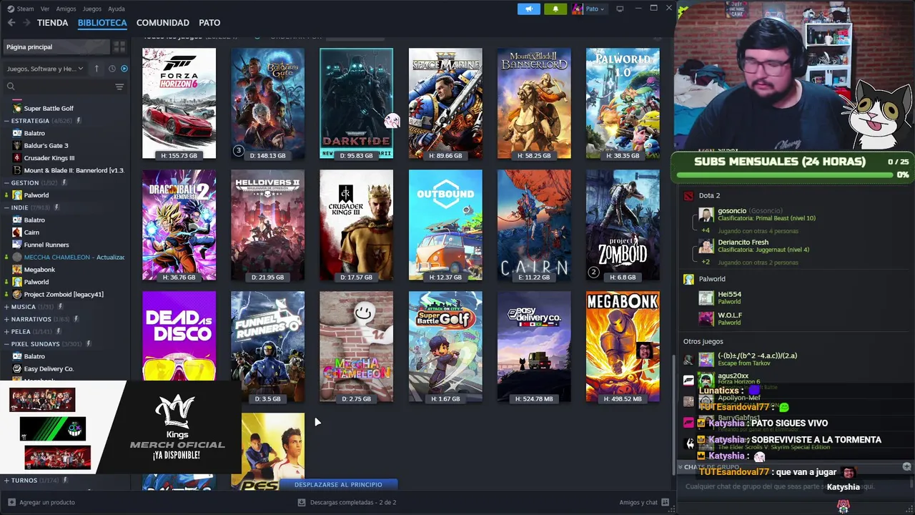Image resolution: width=915 pixels, height=515 pixels.
Task: Click the Funnel Runners sidebar icon
Action: point(17,245)
